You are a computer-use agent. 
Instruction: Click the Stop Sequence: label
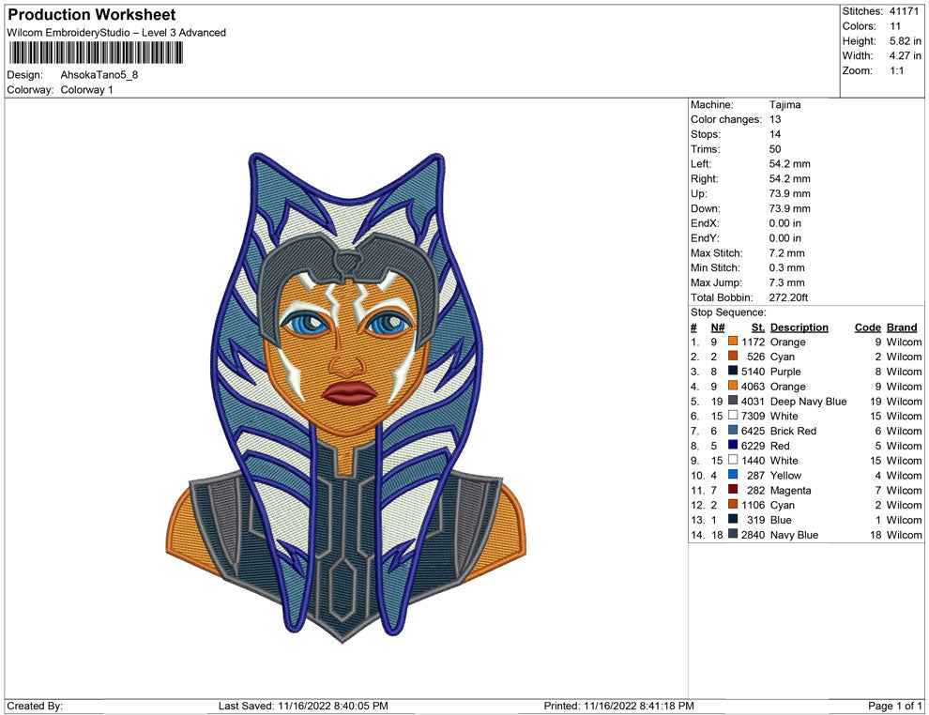click(728, 312)
